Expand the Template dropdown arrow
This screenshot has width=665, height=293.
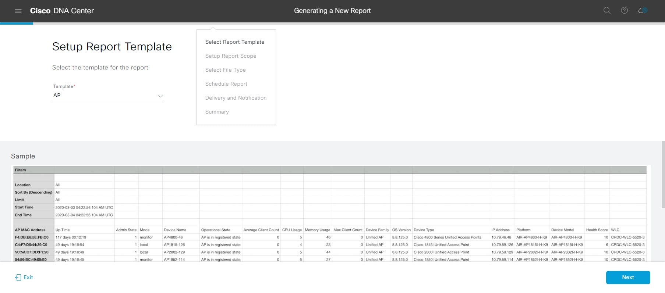tap(160, 96)
